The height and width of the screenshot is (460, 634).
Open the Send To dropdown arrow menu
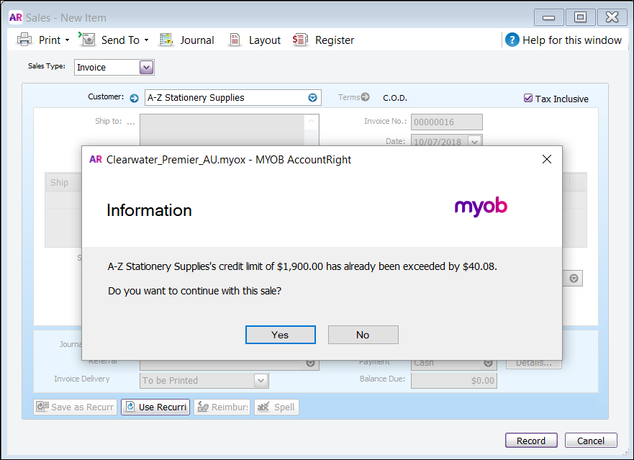pyautogui.click(x=146, y=40)
